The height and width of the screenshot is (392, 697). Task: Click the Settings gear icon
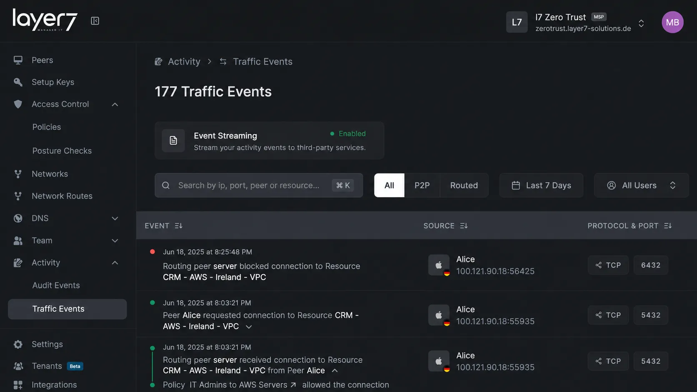(18, 344)
